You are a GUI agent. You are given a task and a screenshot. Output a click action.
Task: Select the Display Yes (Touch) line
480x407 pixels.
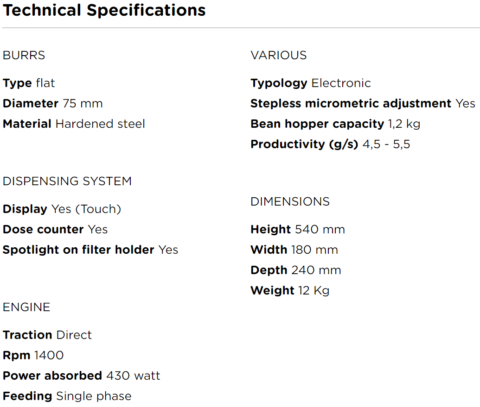tap(62, 209)
